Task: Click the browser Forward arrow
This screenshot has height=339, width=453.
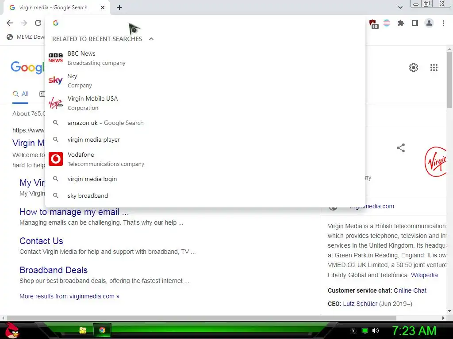Action: tap(24, 23)
